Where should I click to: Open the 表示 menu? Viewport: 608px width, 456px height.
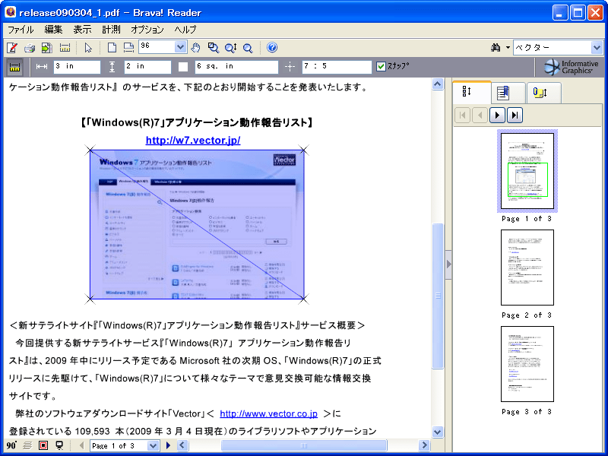tap(82, 30)
